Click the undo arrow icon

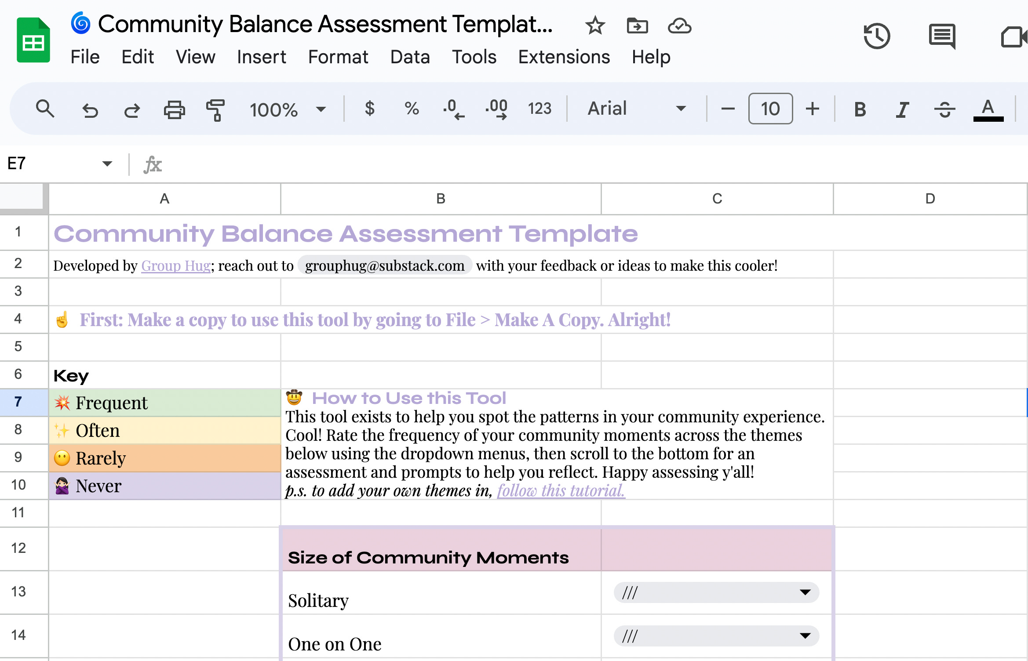coord(90,109)
